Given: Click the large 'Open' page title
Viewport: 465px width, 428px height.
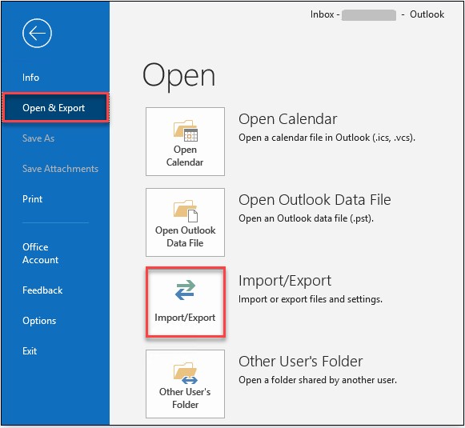Looking at the screenshot, I should tap(178, 77).
